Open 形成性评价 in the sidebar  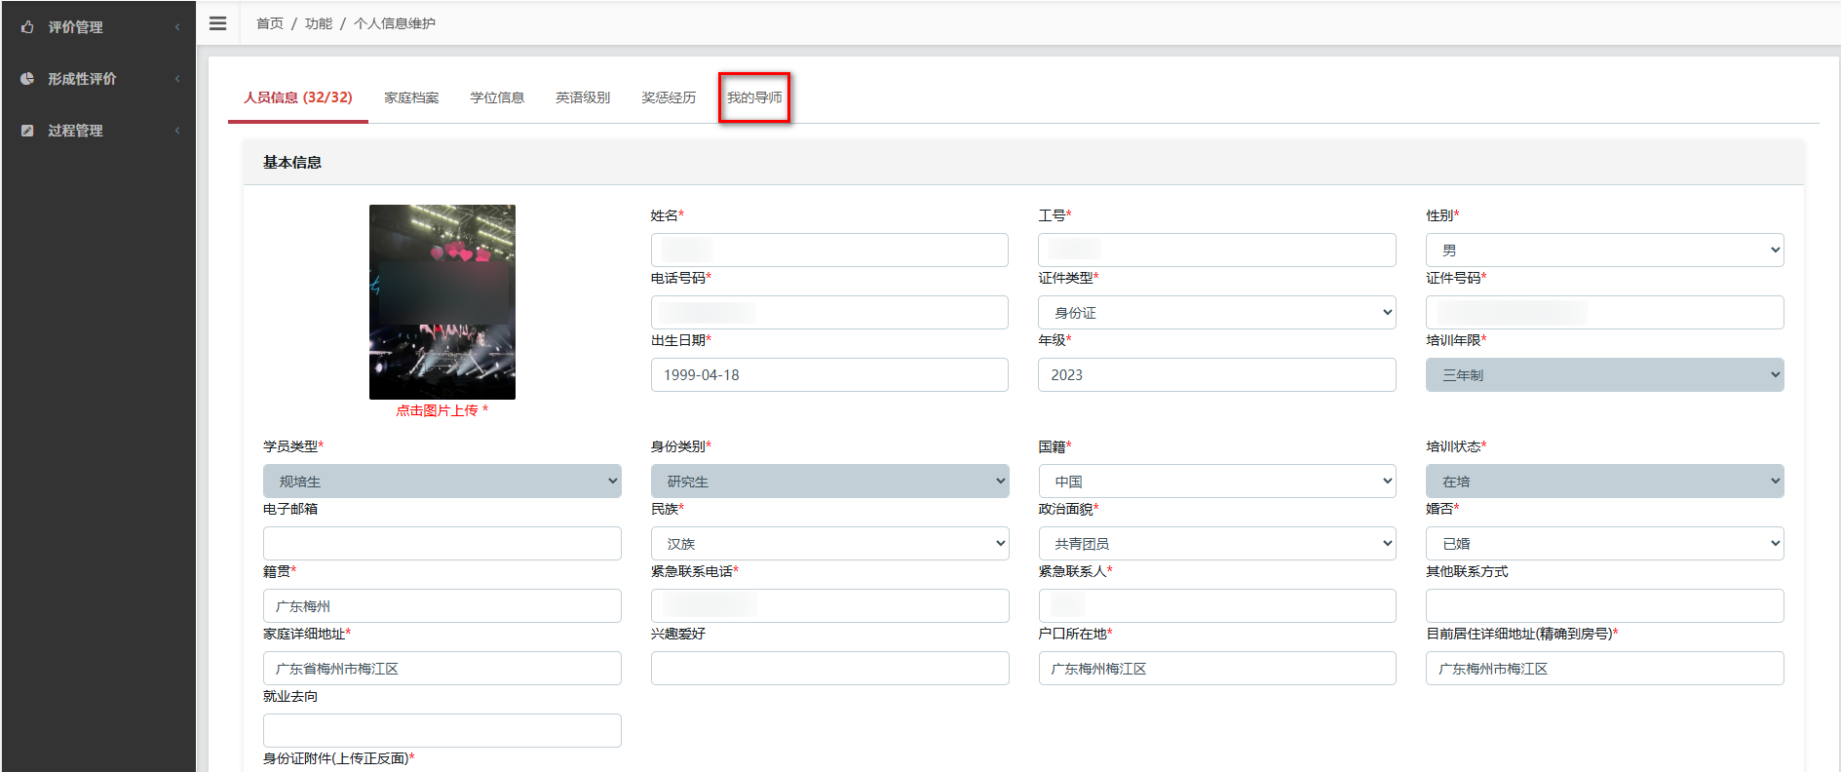(x=82, y=79)
